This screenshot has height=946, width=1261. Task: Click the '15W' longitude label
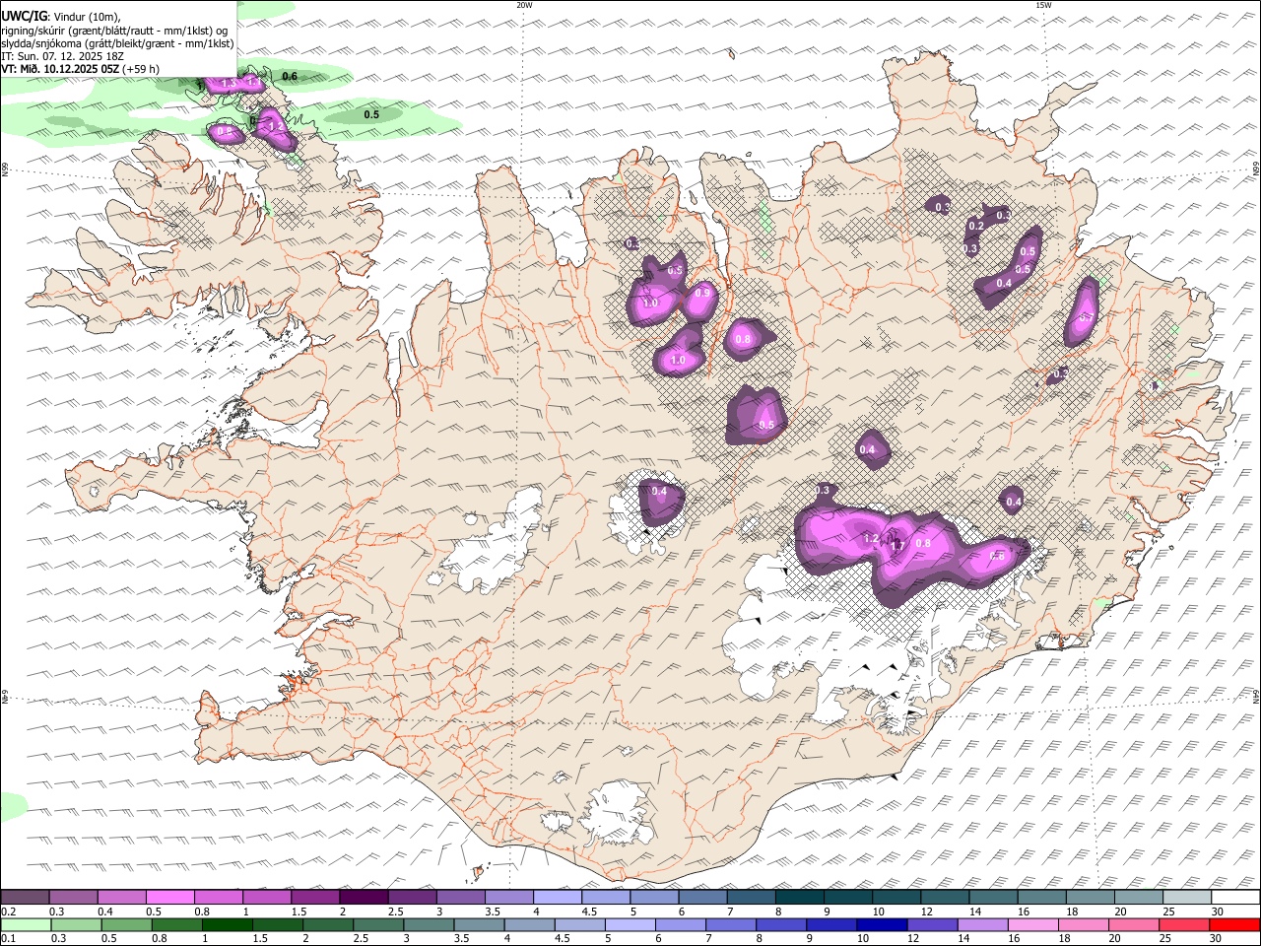(x=1043, y=5)
